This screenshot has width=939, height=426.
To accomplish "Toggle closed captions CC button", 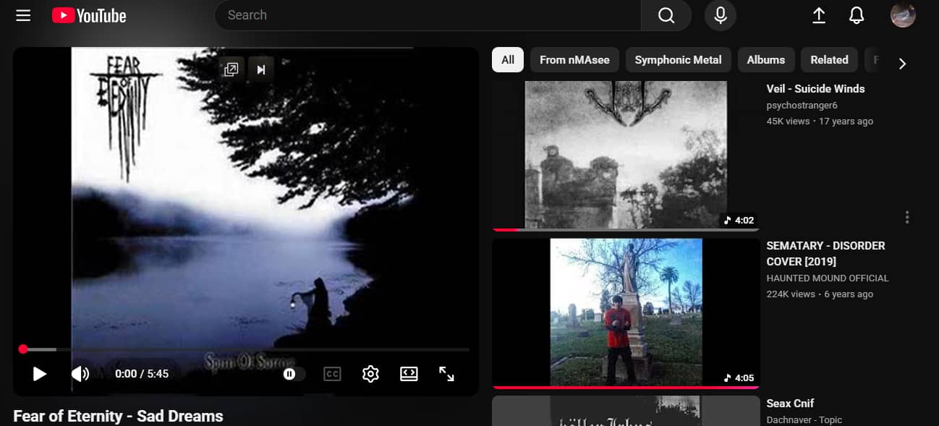I will coord(332,374).
